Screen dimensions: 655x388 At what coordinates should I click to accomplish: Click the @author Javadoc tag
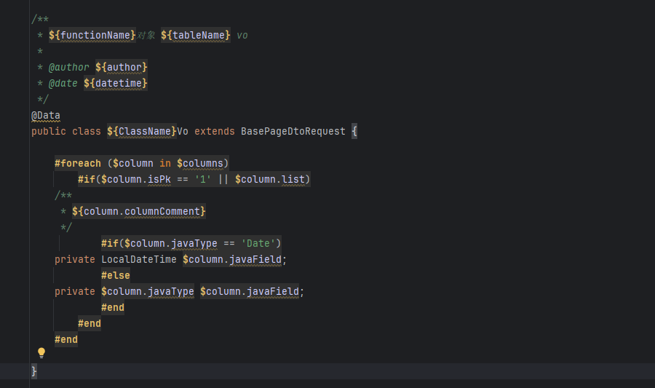coord(68,67)
